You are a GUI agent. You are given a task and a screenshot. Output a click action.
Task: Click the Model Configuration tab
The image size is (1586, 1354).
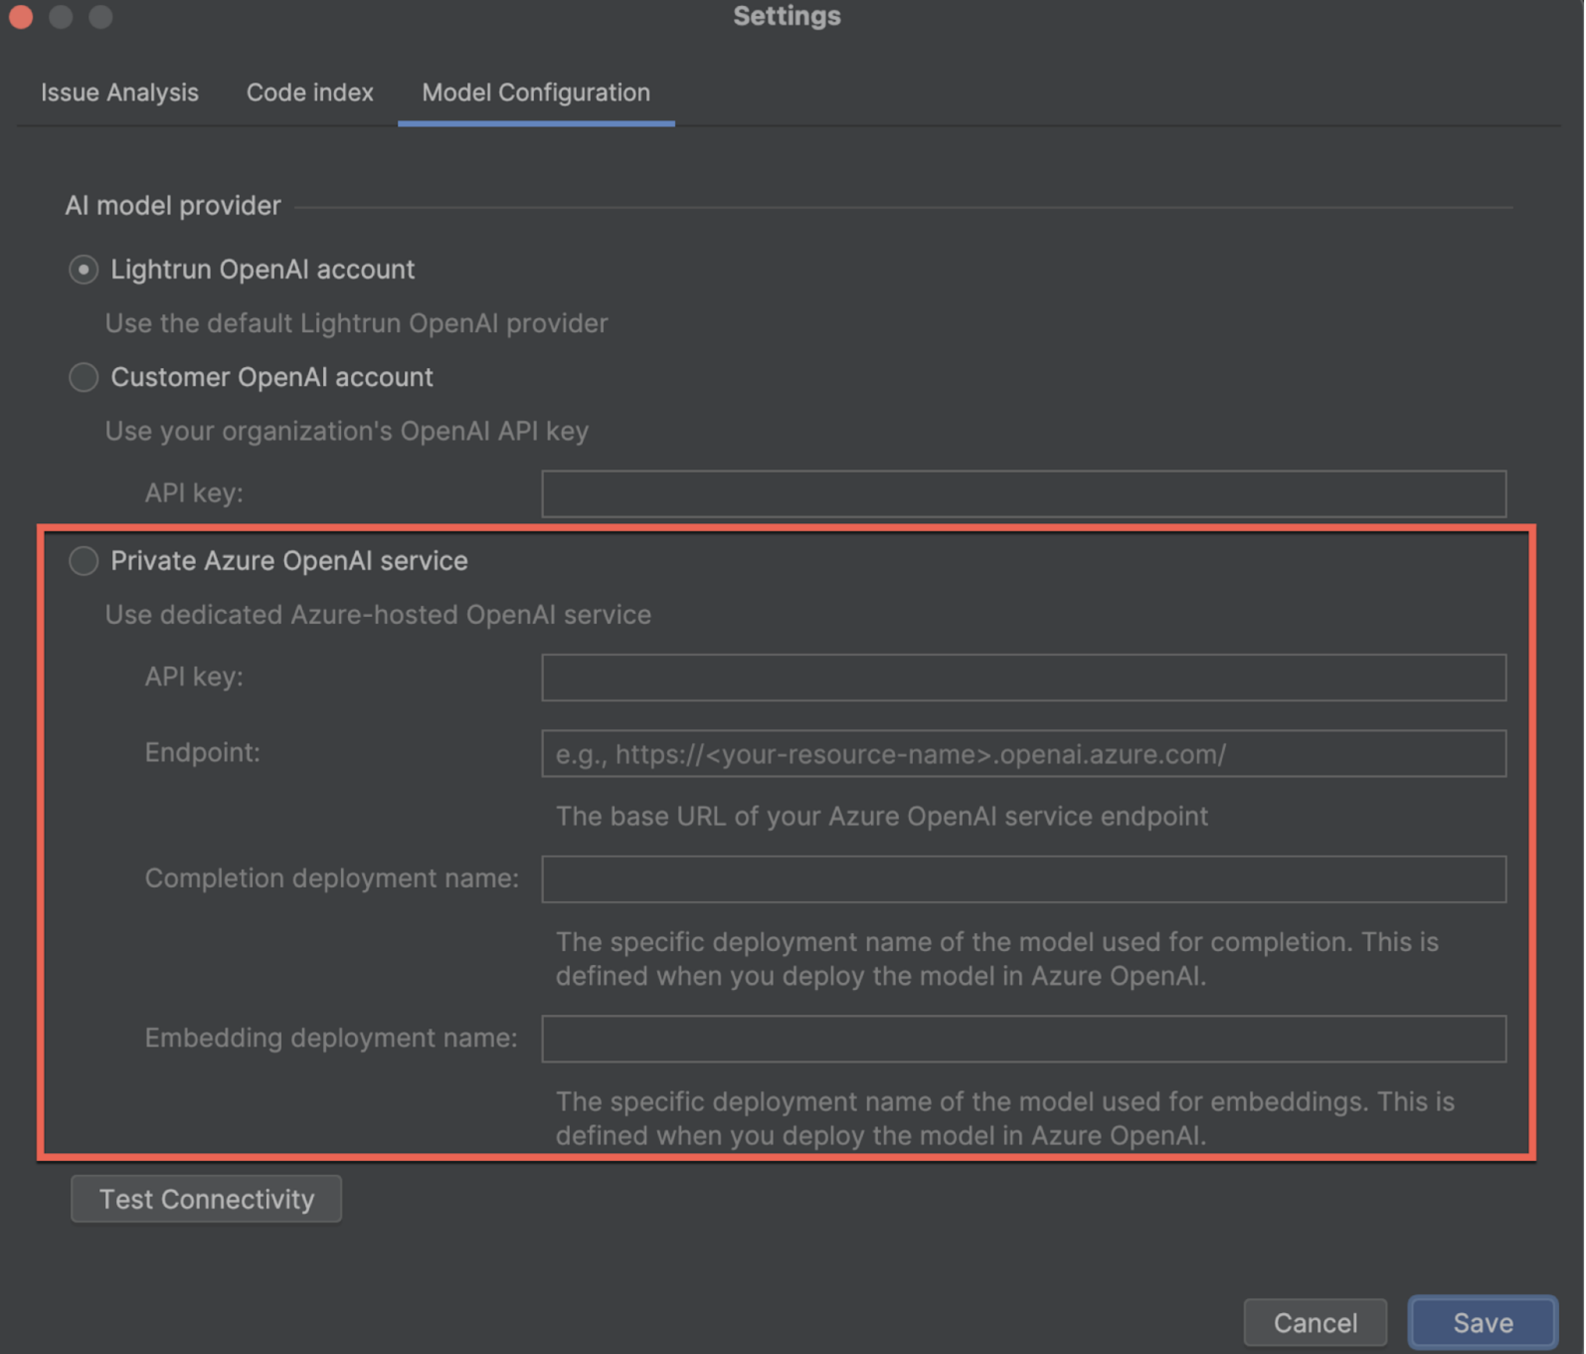(536, 93)
